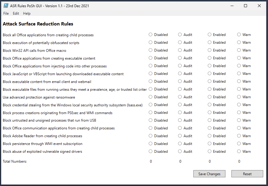268x186 pixels.
Task: Select Audit for PSExec and WMI commands
Action: 180,113
